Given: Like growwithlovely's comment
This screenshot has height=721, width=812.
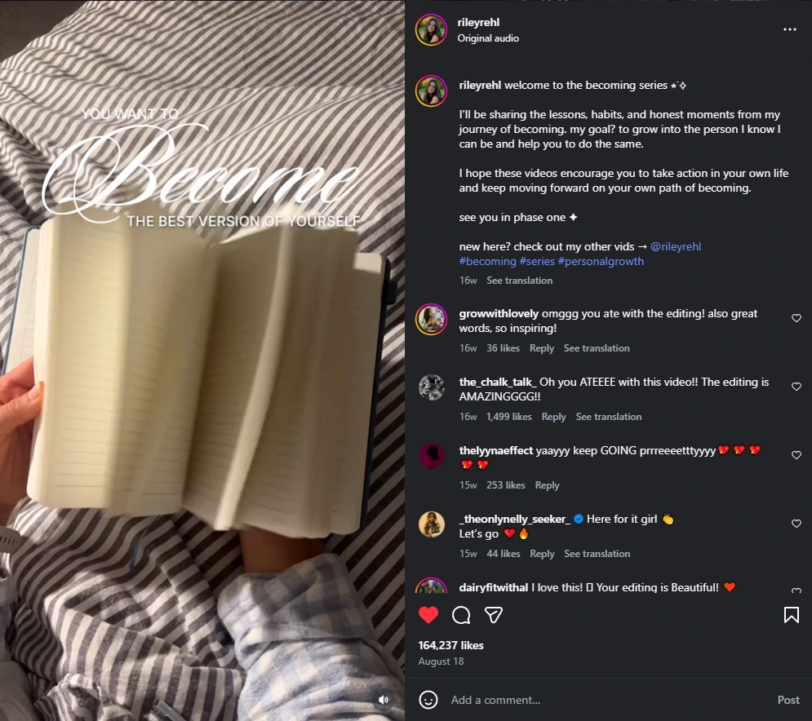Looking at the screenshot, I should coord(796,318).
